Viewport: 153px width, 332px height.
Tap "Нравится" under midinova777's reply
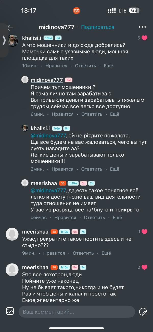62,114
